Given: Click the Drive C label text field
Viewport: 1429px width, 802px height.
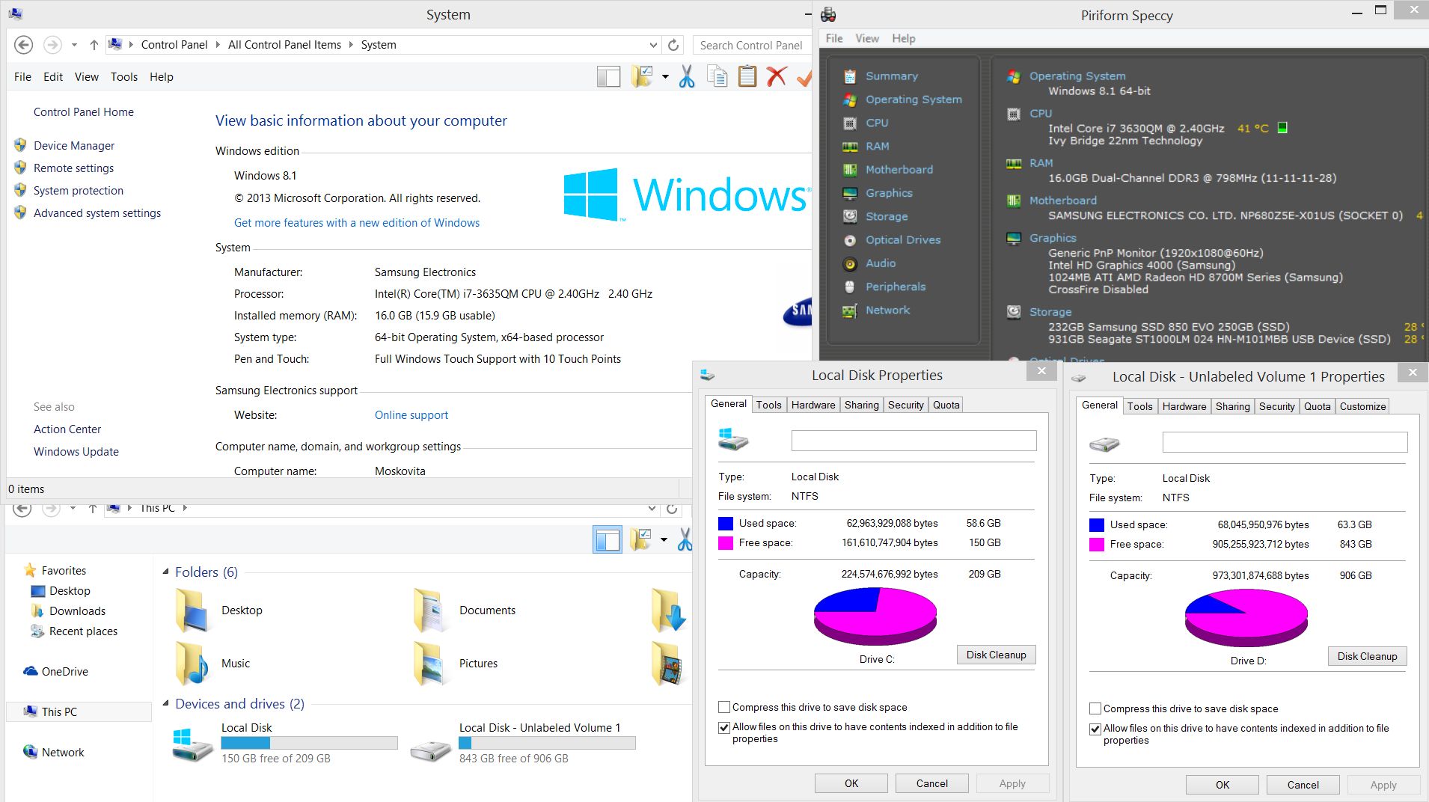Looking at the screenshot, I should point(914,441).
